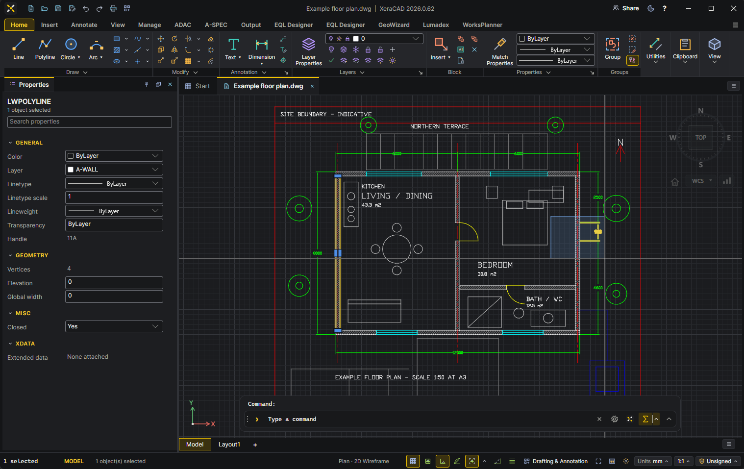Open the Color ByLayer swatch dropdown
This screenshot has width=744, height=469.
(x=114, y=156)
